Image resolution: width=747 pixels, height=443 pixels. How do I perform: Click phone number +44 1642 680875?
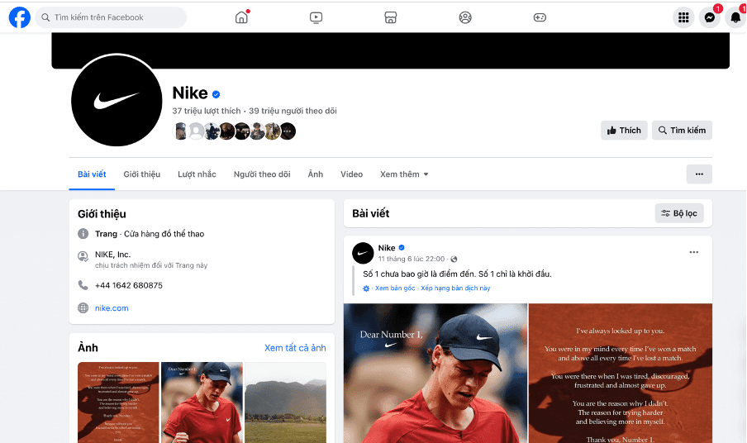(129, 285)
